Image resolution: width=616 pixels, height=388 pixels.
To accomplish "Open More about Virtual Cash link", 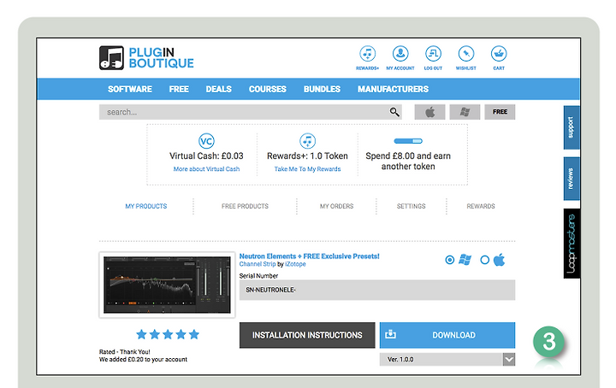I will point(206,169).
